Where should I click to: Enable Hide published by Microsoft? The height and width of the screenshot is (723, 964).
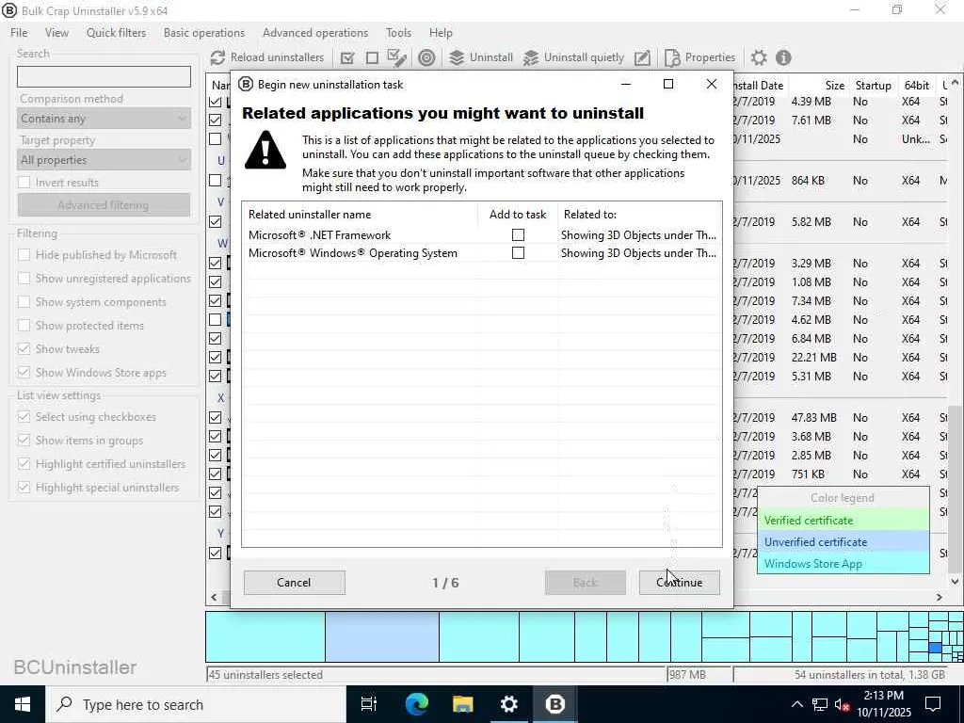pos(24,254)
